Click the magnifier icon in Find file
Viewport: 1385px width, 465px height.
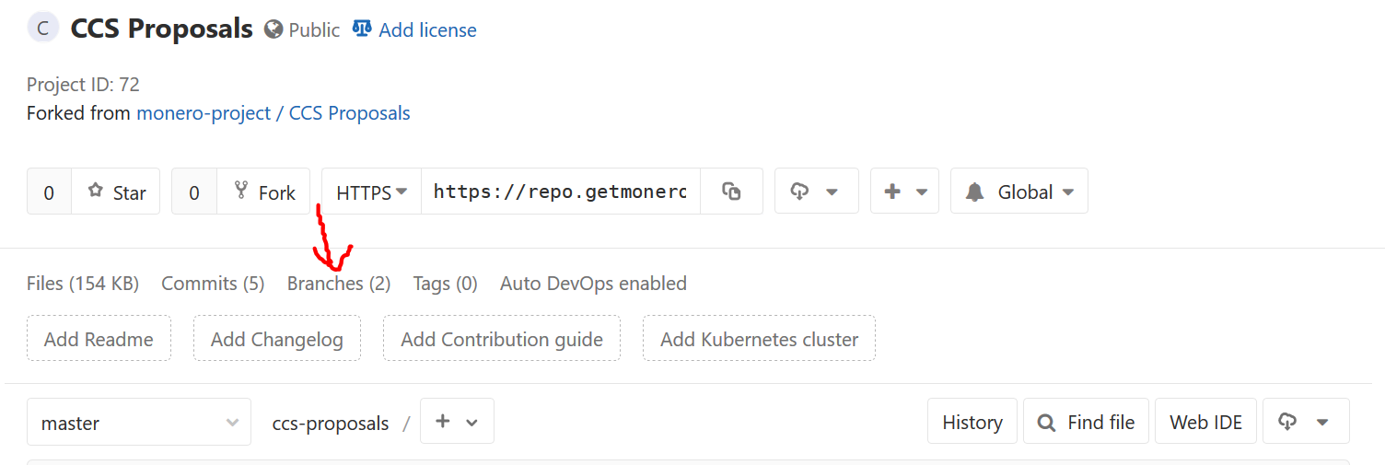coord(1046,423)
